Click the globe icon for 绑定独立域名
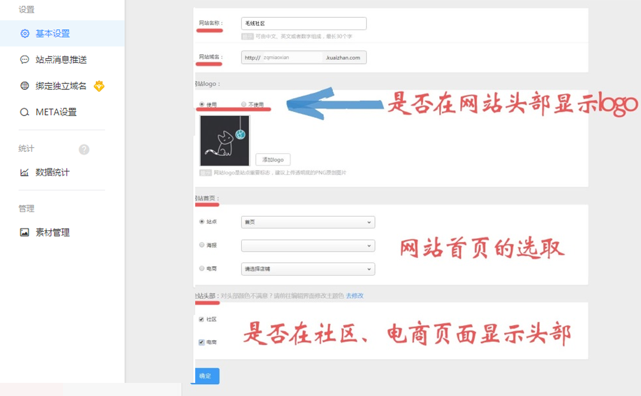The image size is (641, 396). tap(24, 86)
